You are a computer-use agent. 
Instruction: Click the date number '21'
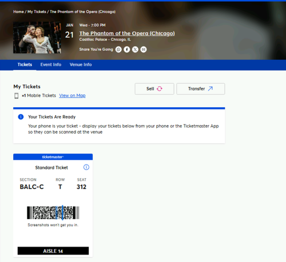click(69, 35)
